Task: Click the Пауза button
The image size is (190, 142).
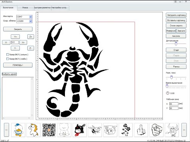Action: (x=176, y=55)
